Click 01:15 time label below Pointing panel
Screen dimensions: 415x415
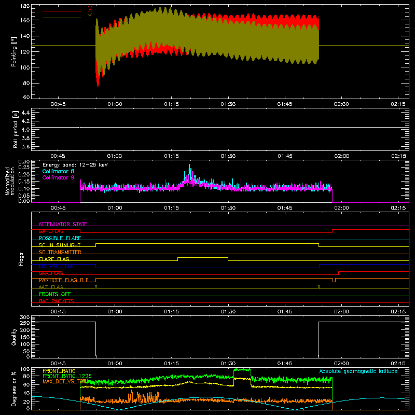pyautogui.click(x=171, y=104)
